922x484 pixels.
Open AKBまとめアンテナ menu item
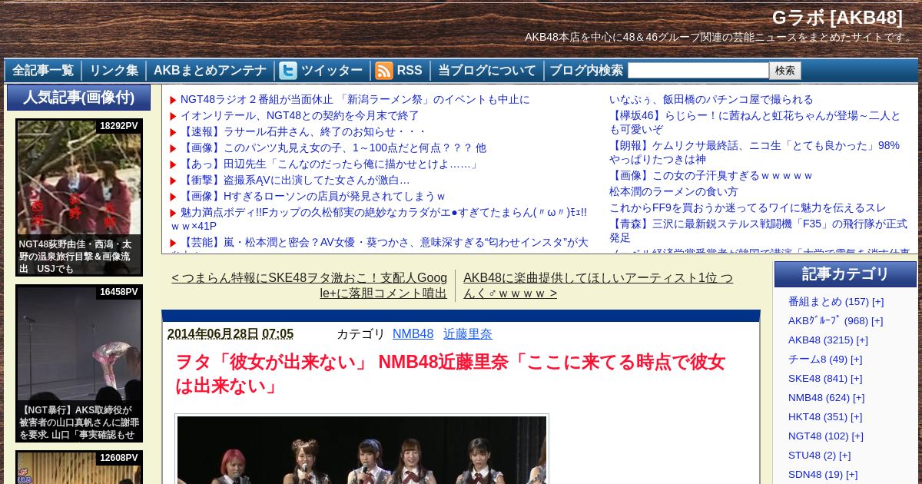click(210, 71)
